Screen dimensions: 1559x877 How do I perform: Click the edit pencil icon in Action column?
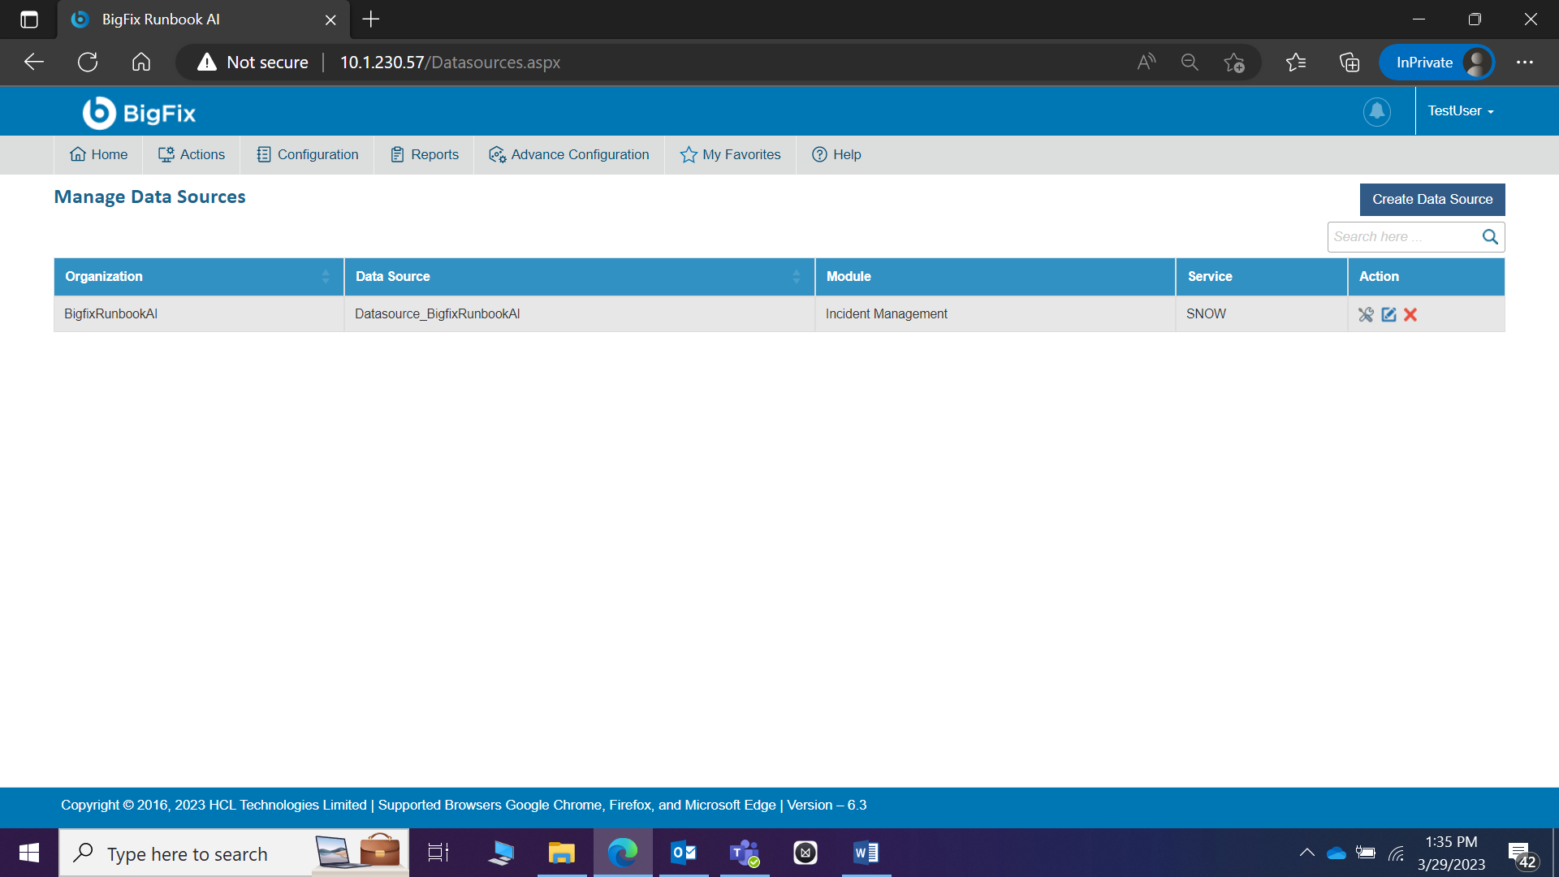(1388, 314)
